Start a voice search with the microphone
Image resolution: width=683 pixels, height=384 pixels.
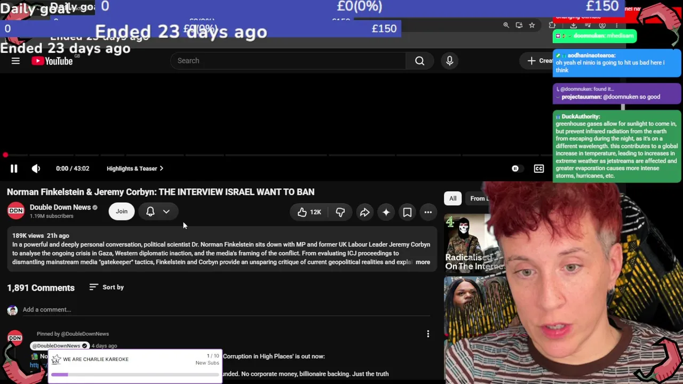(449, 61)
